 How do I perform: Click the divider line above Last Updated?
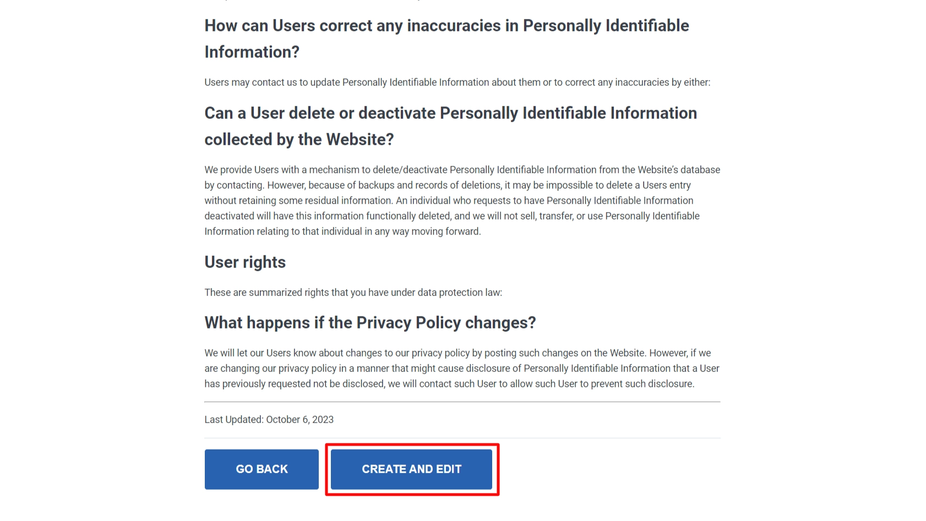[x=462, y=402]
